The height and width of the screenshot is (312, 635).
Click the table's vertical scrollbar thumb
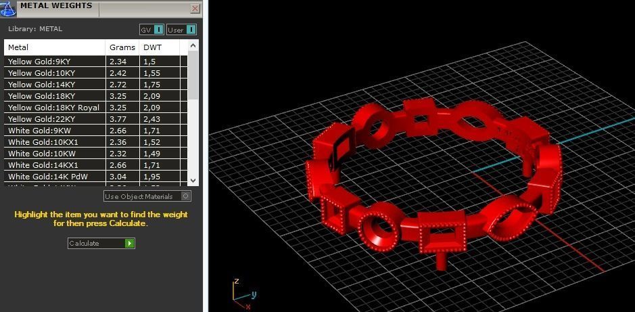click(x=193, y=74)
